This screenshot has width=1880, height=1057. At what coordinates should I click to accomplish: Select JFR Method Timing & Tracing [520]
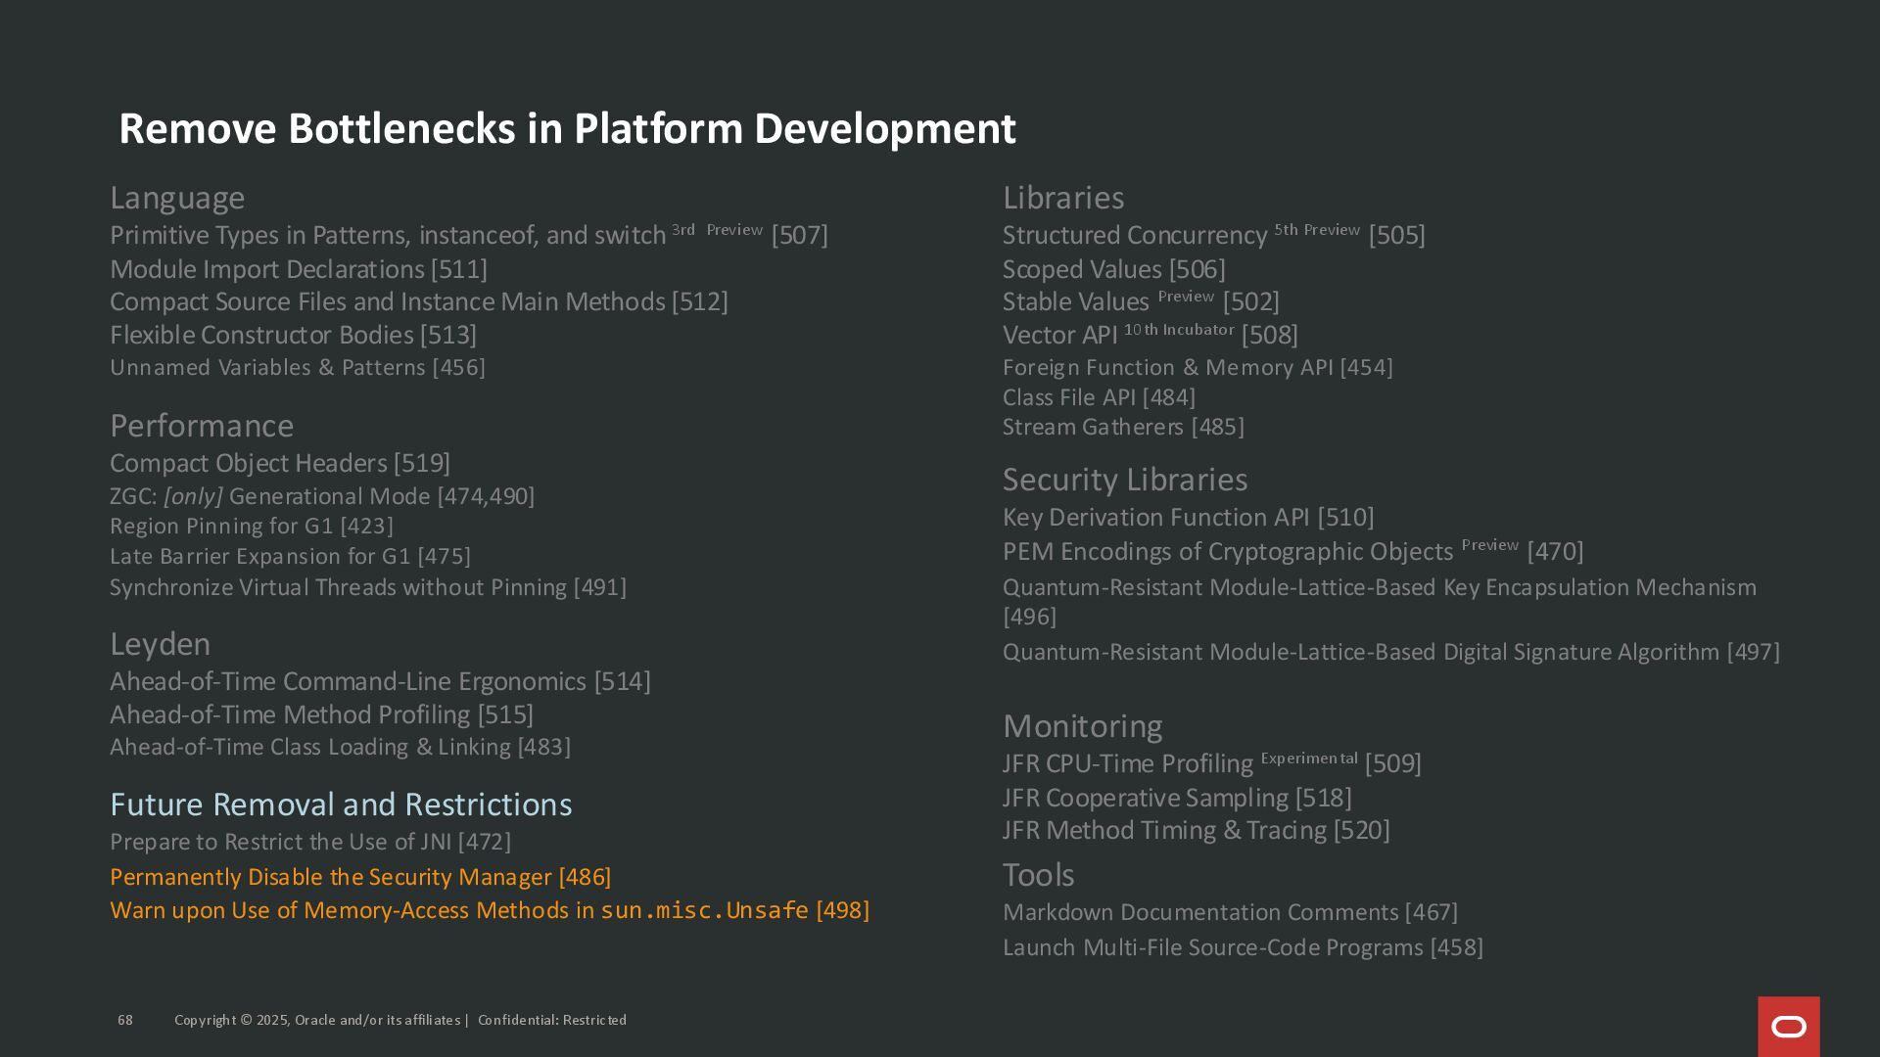click(1196, 830)
